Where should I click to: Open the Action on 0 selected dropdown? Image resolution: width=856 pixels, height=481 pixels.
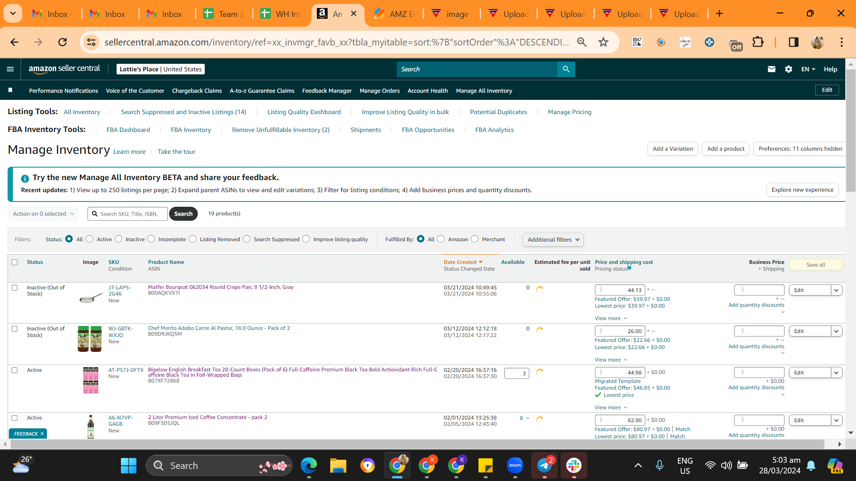tap(43, 214)
